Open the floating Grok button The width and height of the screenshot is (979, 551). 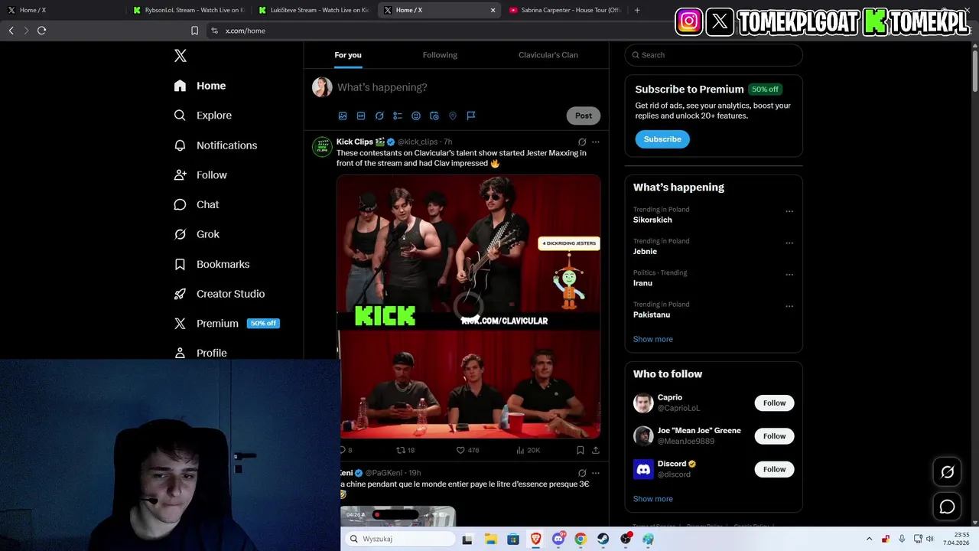(x=948, y=472)
